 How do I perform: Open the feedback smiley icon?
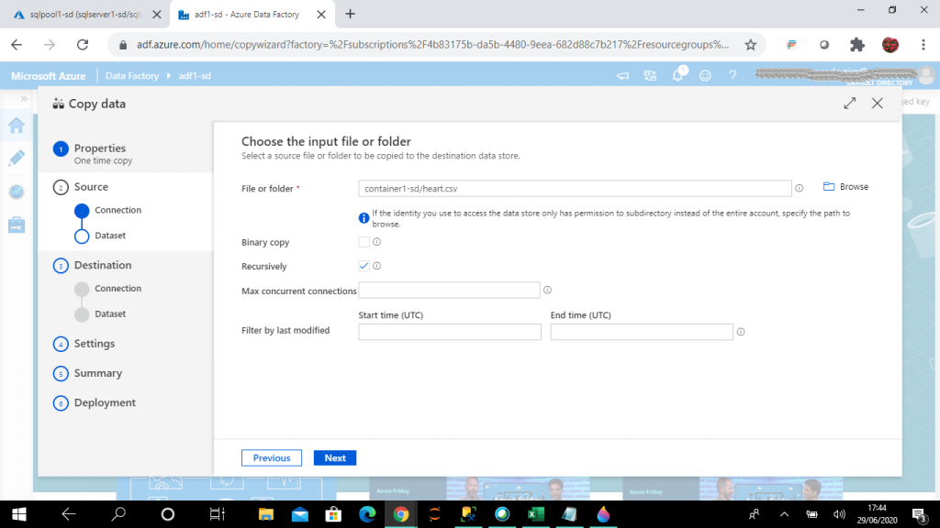705,76
